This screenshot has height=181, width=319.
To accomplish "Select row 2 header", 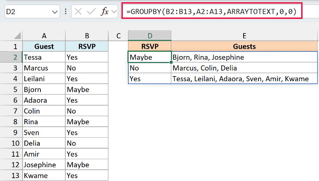I will tap(11, 57).
